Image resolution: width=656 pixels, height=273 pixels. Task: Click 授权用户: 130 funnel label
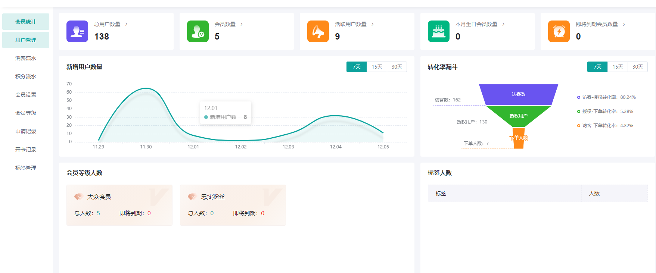coord(472,122)
